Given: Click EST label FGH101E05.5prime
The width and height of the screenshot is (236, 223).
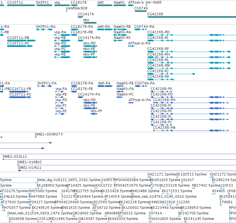Looking at the screenshot, I should pos(165,219).
